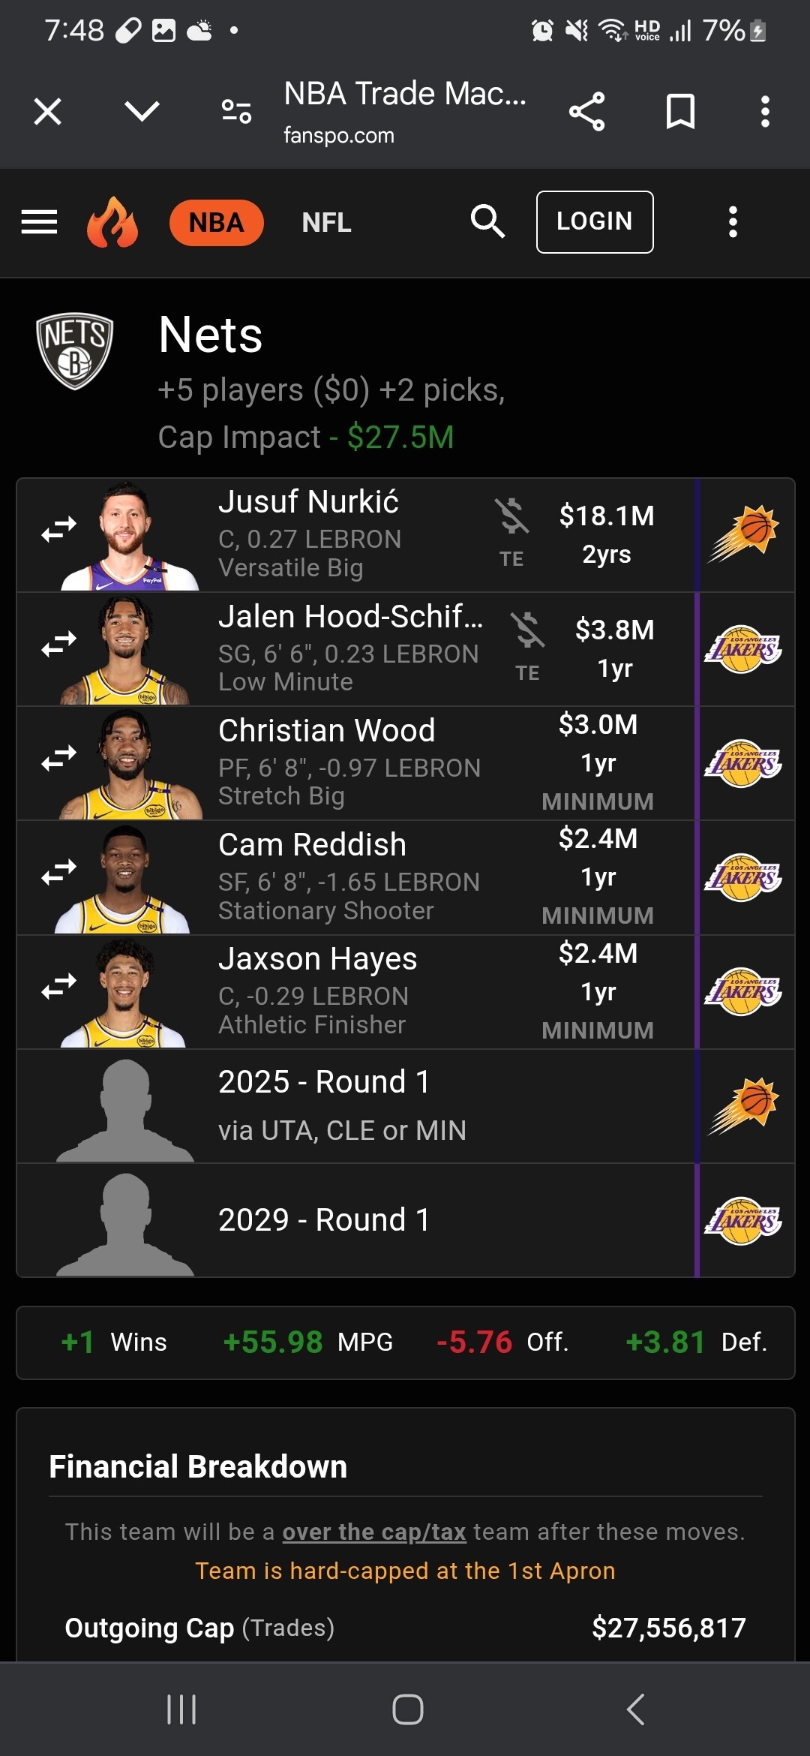Viewport: 810px width, 1756px height.
Task: Open the hamburger navigation menu
Action: (x=39, y=222)
